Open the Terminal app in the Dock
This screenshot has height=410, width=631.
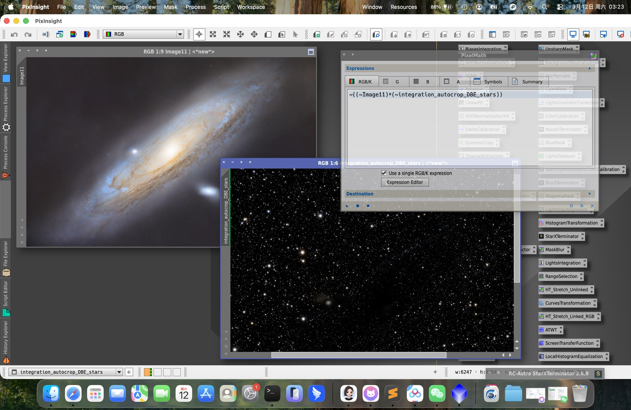click(x=272, y=394)
